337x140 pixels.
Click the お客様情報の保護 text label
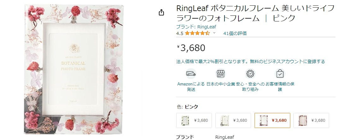[x=280, y=87]
